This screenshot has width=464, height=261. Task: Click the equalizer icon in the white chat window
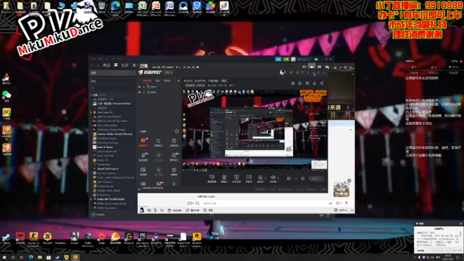coord(162,210)
